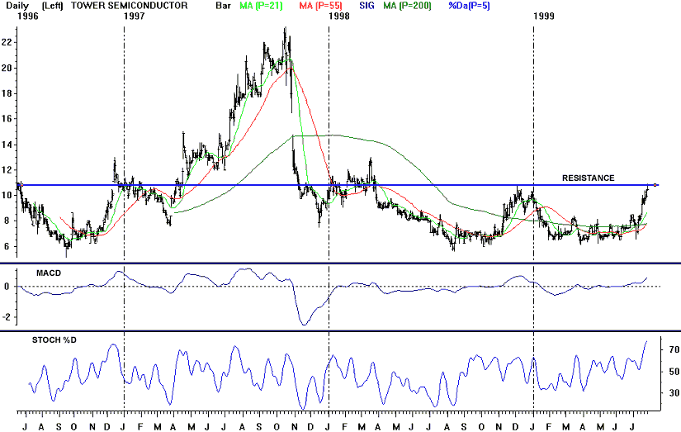Click the 70 level on stochastic axis
The height and width of the screenshot is (432, 681).
point(674,350)
